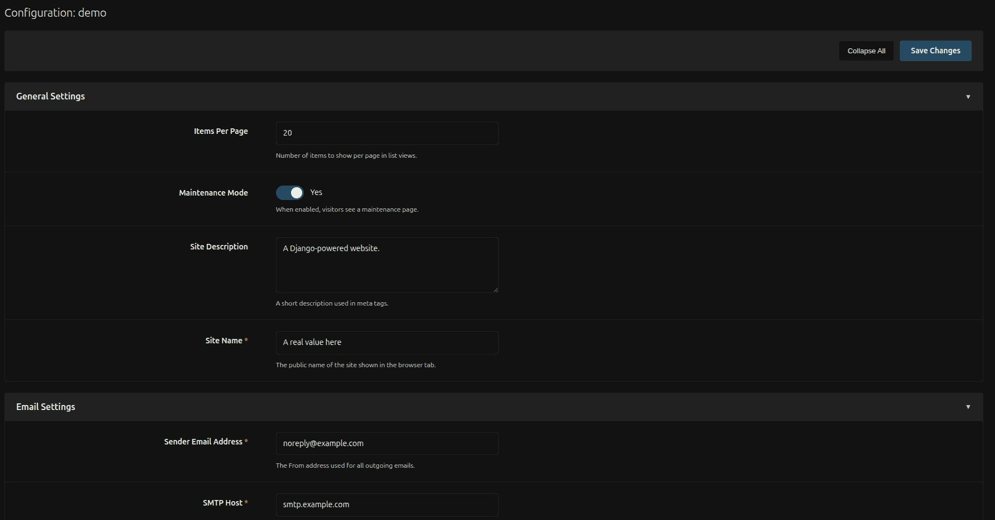Viewport: 995px width, 520px height.
Task: Click the Collapse All button
Action: pyautogui.click(x=866, y=51)
